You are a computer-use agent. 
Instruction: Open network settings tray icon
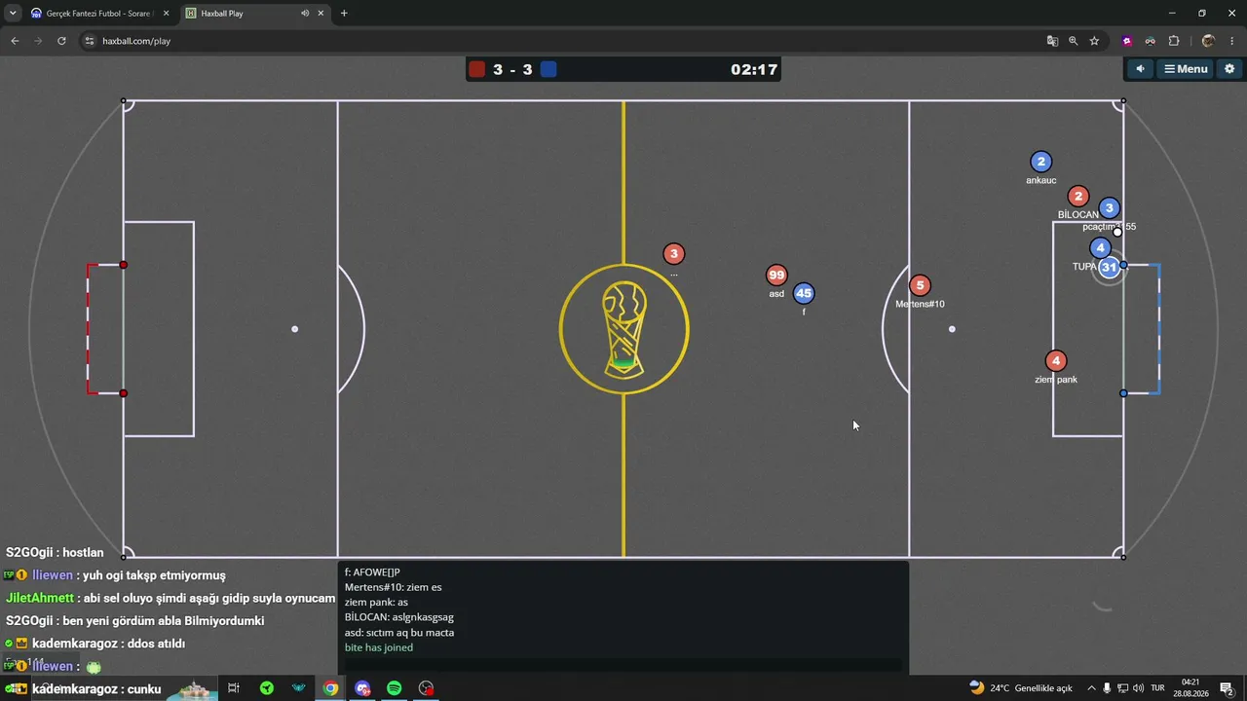[1122, 688]
